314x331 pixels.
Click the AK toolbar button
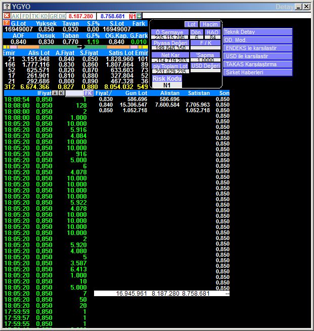tap(15, 16)
